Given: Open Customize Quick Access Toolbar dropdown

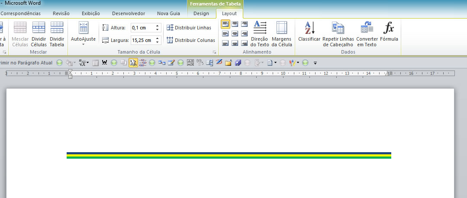Looking at the screenshot, I should [x=315, y=63].
